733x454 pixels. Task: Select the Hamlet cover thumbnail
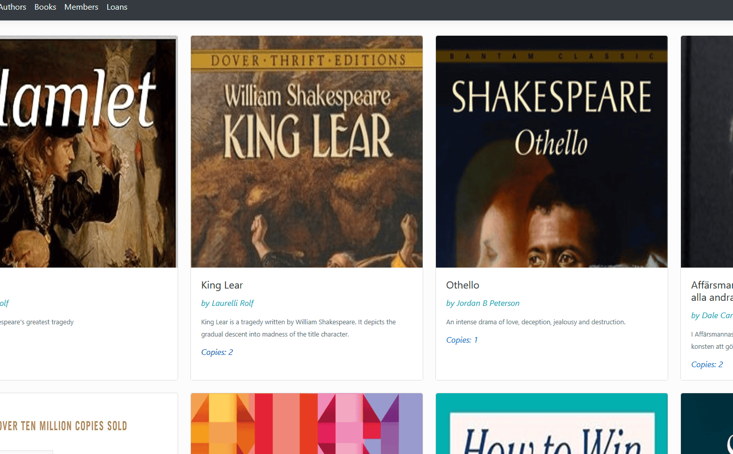click(88, 152)
